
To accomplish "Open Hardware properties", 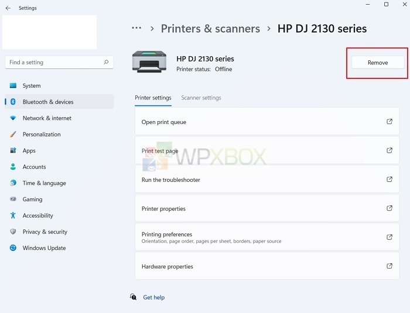I will 267,266.
